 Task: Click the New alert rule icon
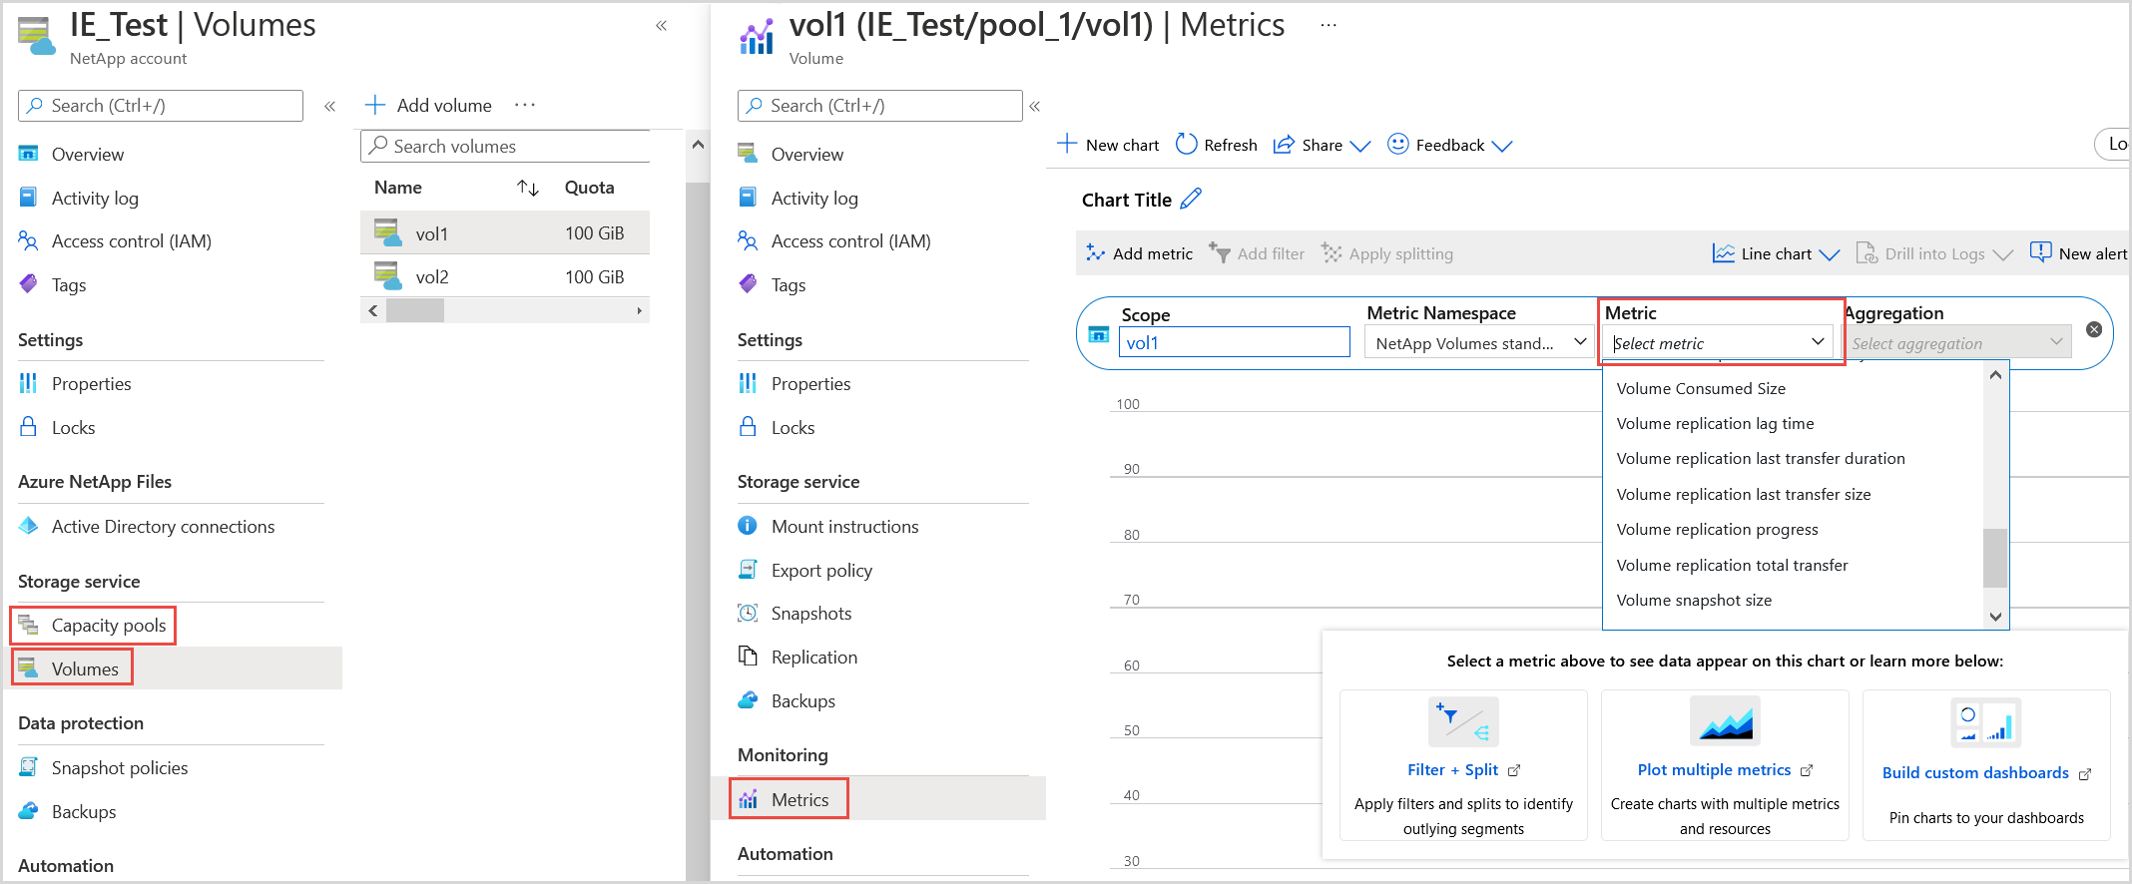2041,252
